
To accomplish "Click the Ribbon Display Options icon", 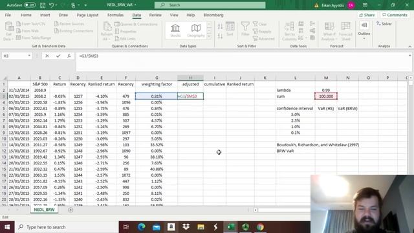I will [365, 5].
